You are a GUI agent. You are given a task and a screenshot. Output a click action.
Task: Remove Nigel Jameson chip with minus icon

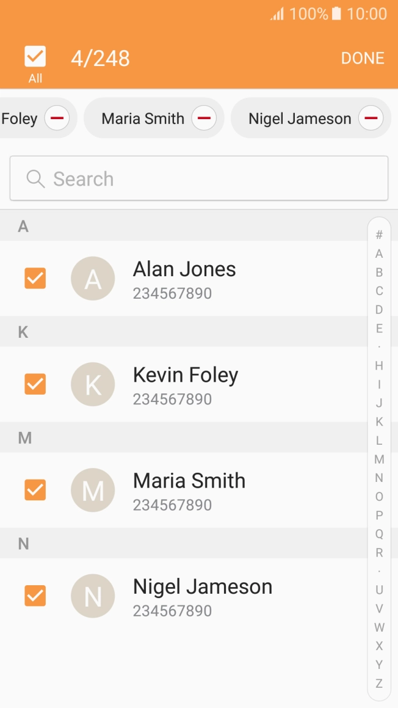pyautogui.click(x=371, y=119)
